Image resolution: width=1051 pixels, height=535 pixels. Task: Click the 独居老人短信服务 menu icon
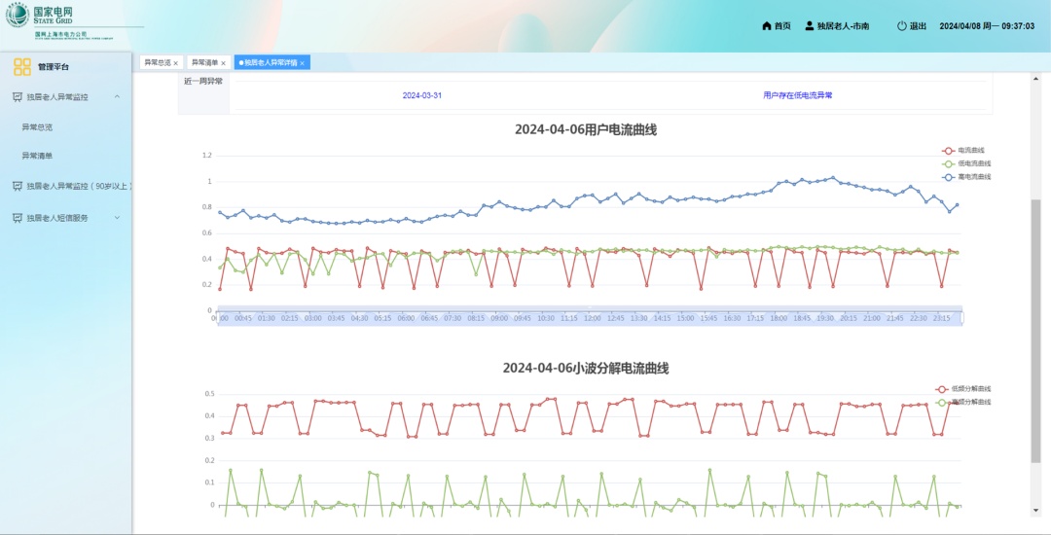17,218
